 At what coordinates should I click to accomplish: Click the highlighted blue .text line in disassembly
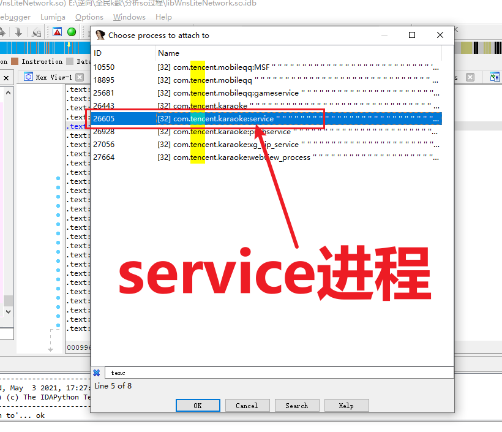coord(78,126)
